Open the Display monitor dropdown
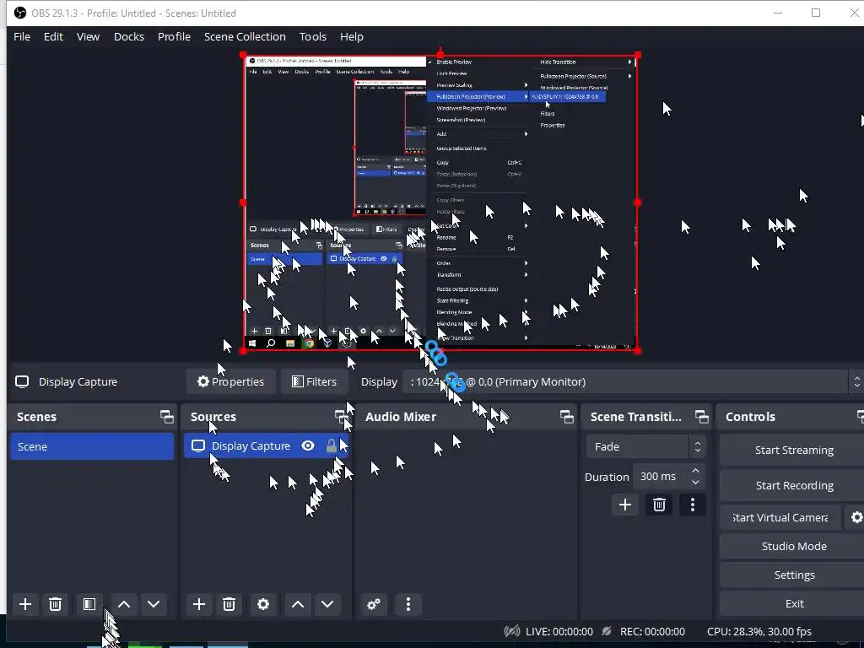This screenshot has height=648, width=864. coord(633,382)
